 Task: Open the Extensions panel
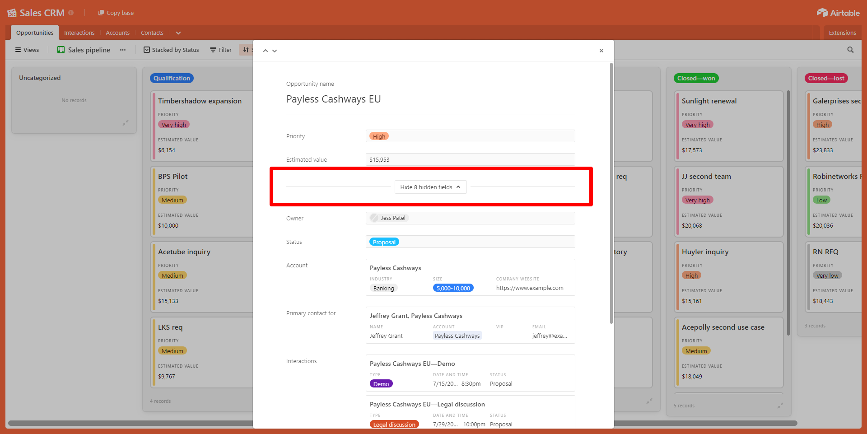tap(842, 33)
